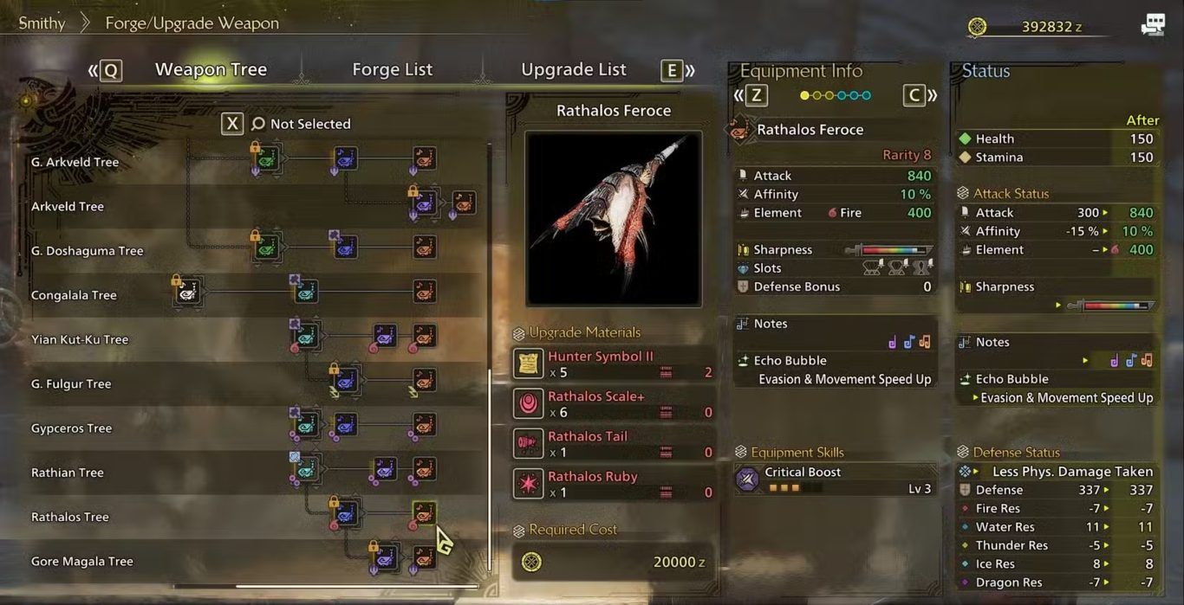
Task: Select the Rathalos Scale+ material icon
Action: point(529,403)
